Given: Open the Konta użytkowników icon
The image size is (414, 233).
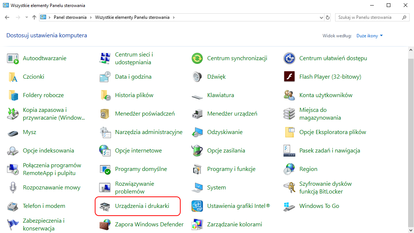Looking at the screenshot, I should pos(289,95).
